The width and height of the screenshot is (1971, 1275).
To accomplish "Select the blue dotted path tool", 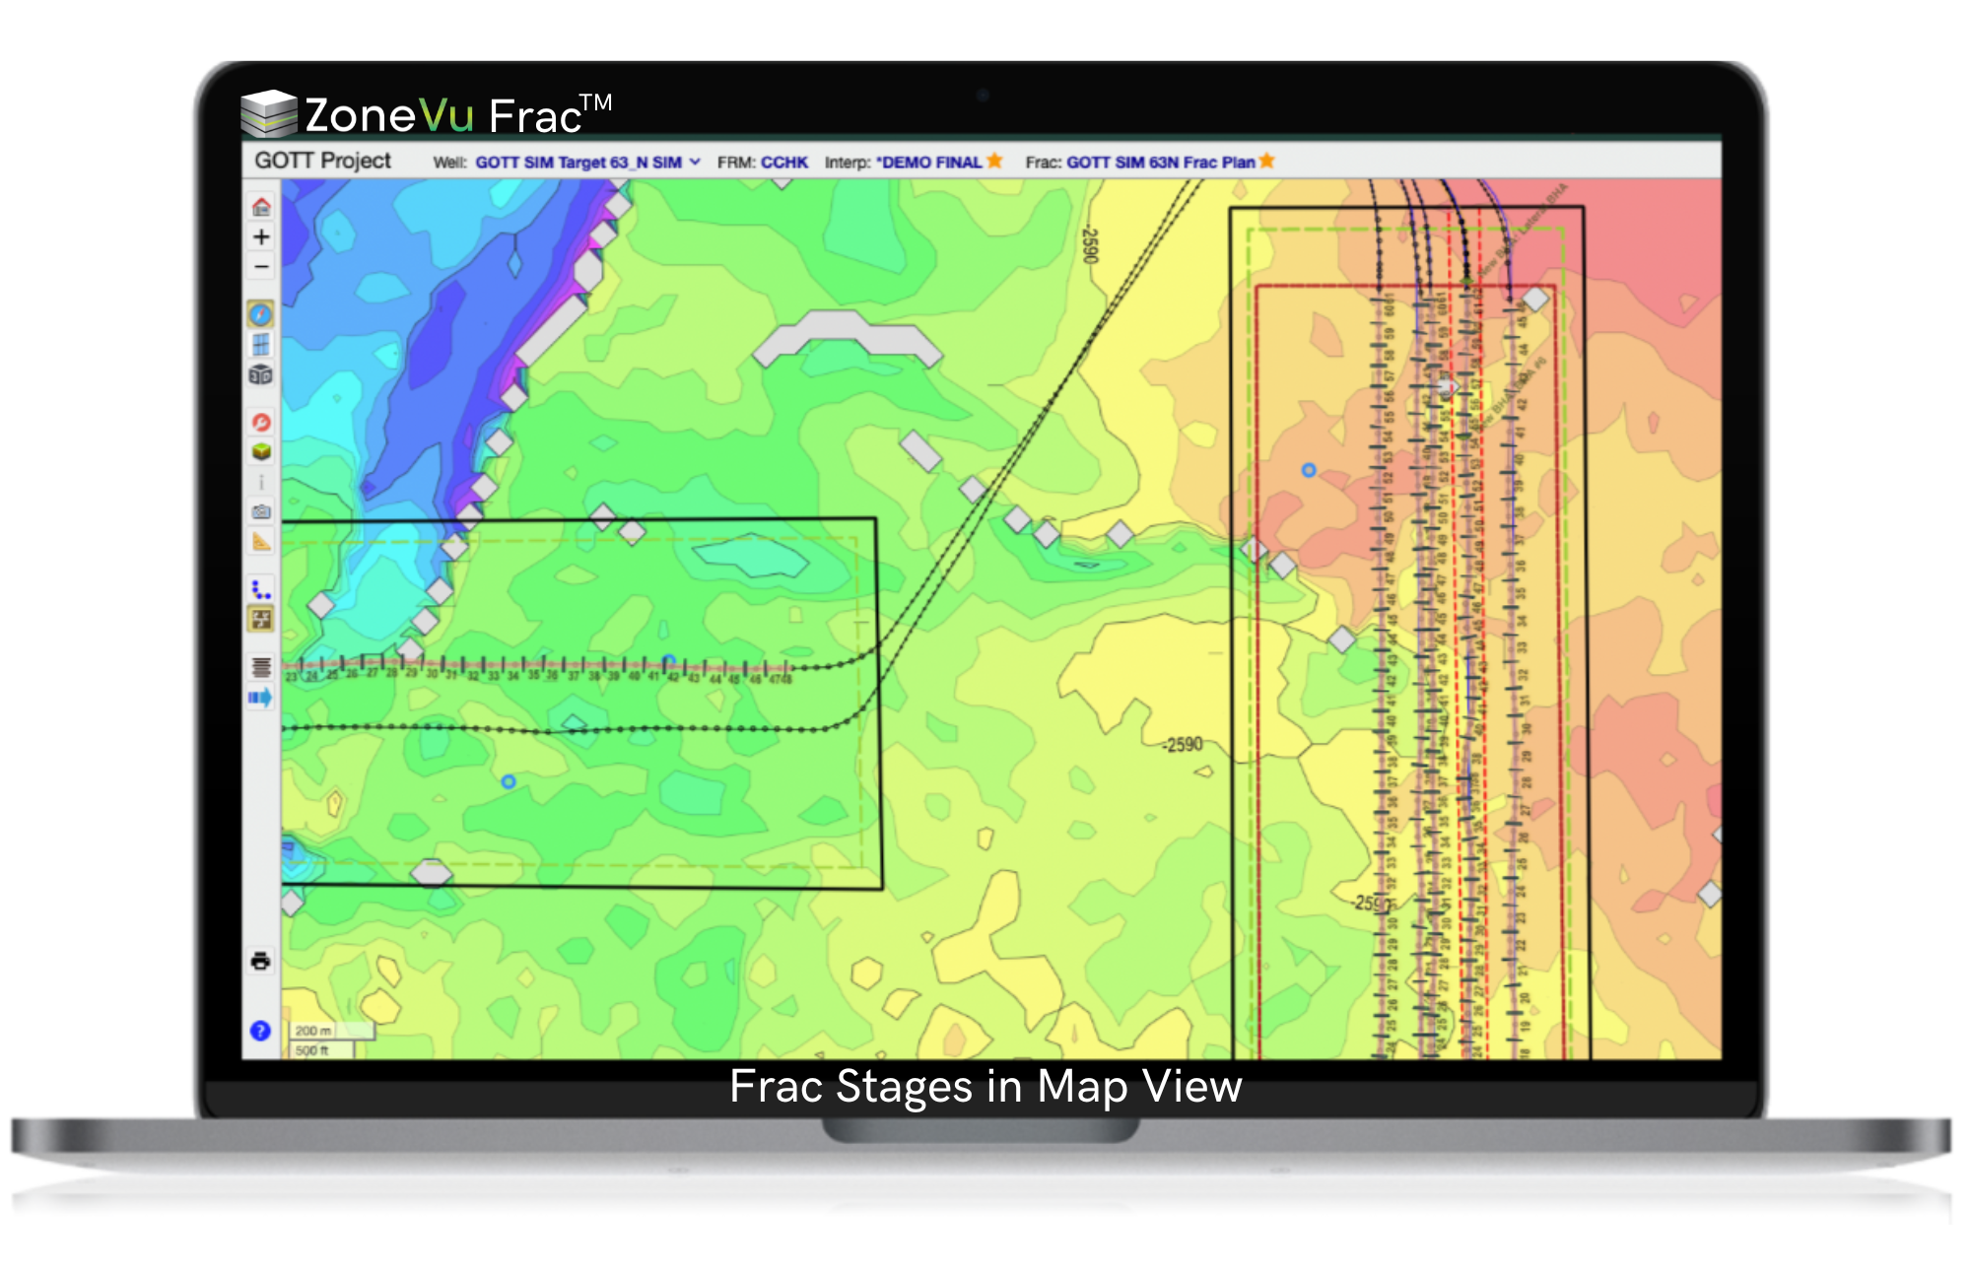I will [x=260, y=589].
